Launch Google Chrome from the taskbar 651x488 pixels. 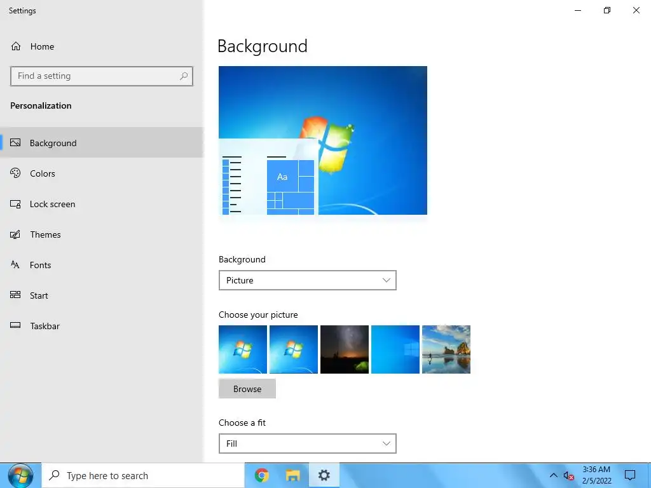[x=261, y=475]
